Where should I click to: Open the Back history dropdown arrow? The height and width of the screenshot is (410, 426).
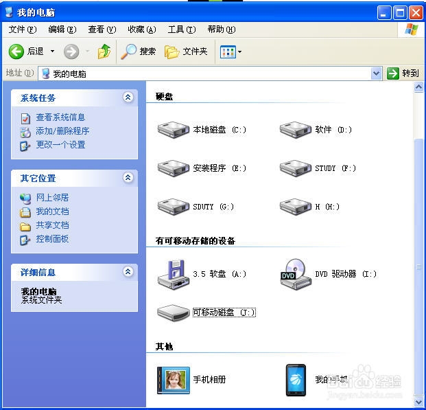coord(52,51)
